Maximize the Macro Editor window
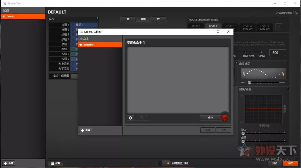Viewport: 301px width, 168px height. pyautogui.click(x=218, y=32)
